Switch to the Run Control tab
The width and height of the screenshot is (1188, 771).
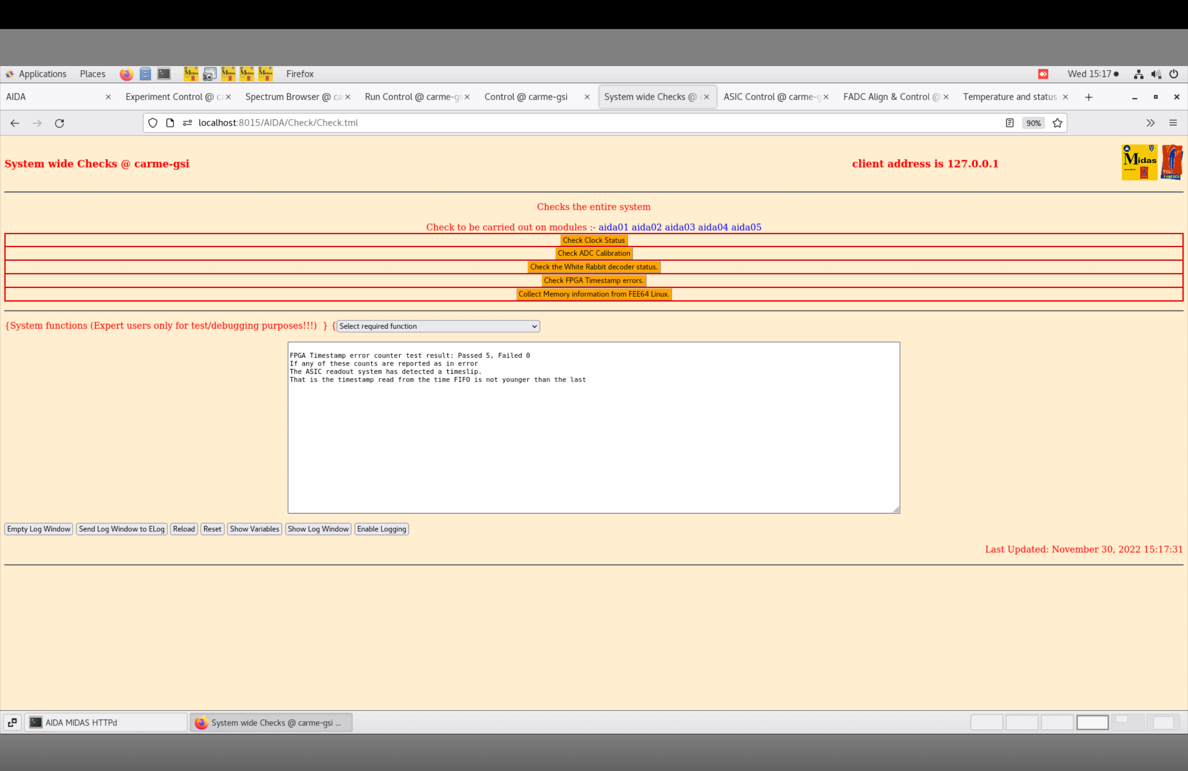point(412,97)
